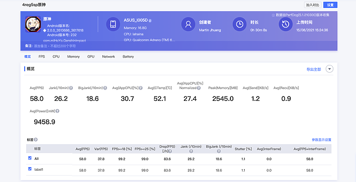Viewport: 356px width, 182px height.
Task: Select the GPU tab
Action: click(91, 57)
